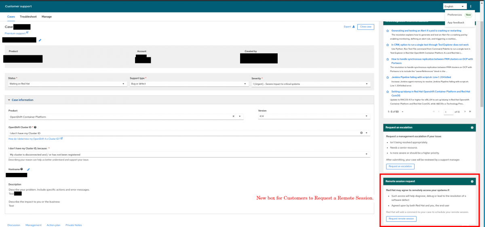This screenshot has width=485, height=227.
Task: Select App feedback from the menu
Action: coord(456,23)
